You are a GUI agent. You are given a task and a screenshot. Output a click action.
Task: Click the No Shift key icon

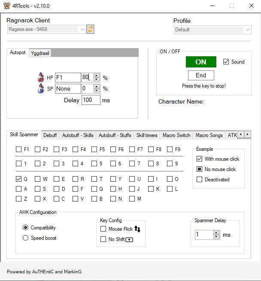129,240
